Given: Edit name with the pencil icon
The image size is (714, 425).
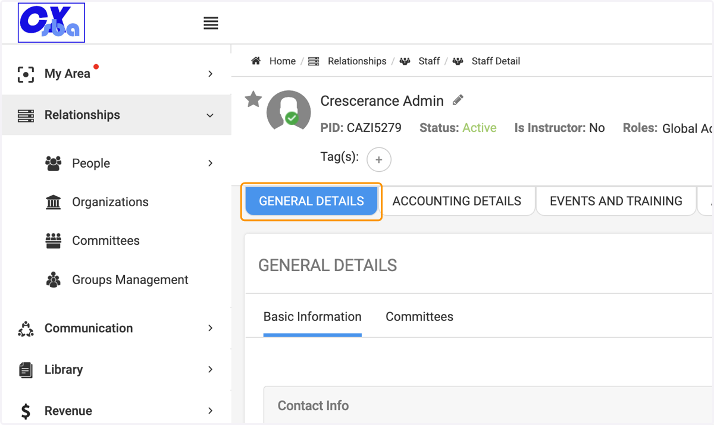Looking at the screenshot, I should [x=458, y=100].
